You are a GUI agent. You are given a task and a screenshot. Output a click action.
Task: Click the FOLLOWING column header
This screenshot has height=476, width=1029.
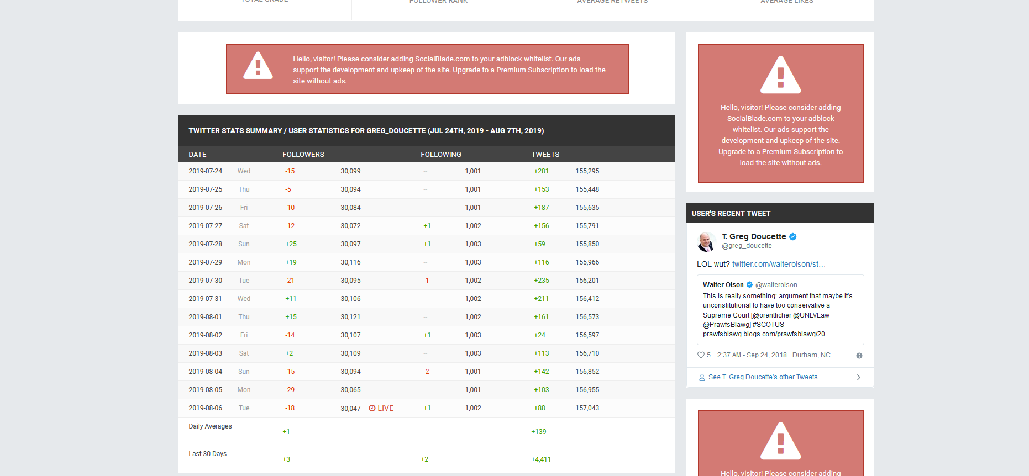(x=441, y=155)
